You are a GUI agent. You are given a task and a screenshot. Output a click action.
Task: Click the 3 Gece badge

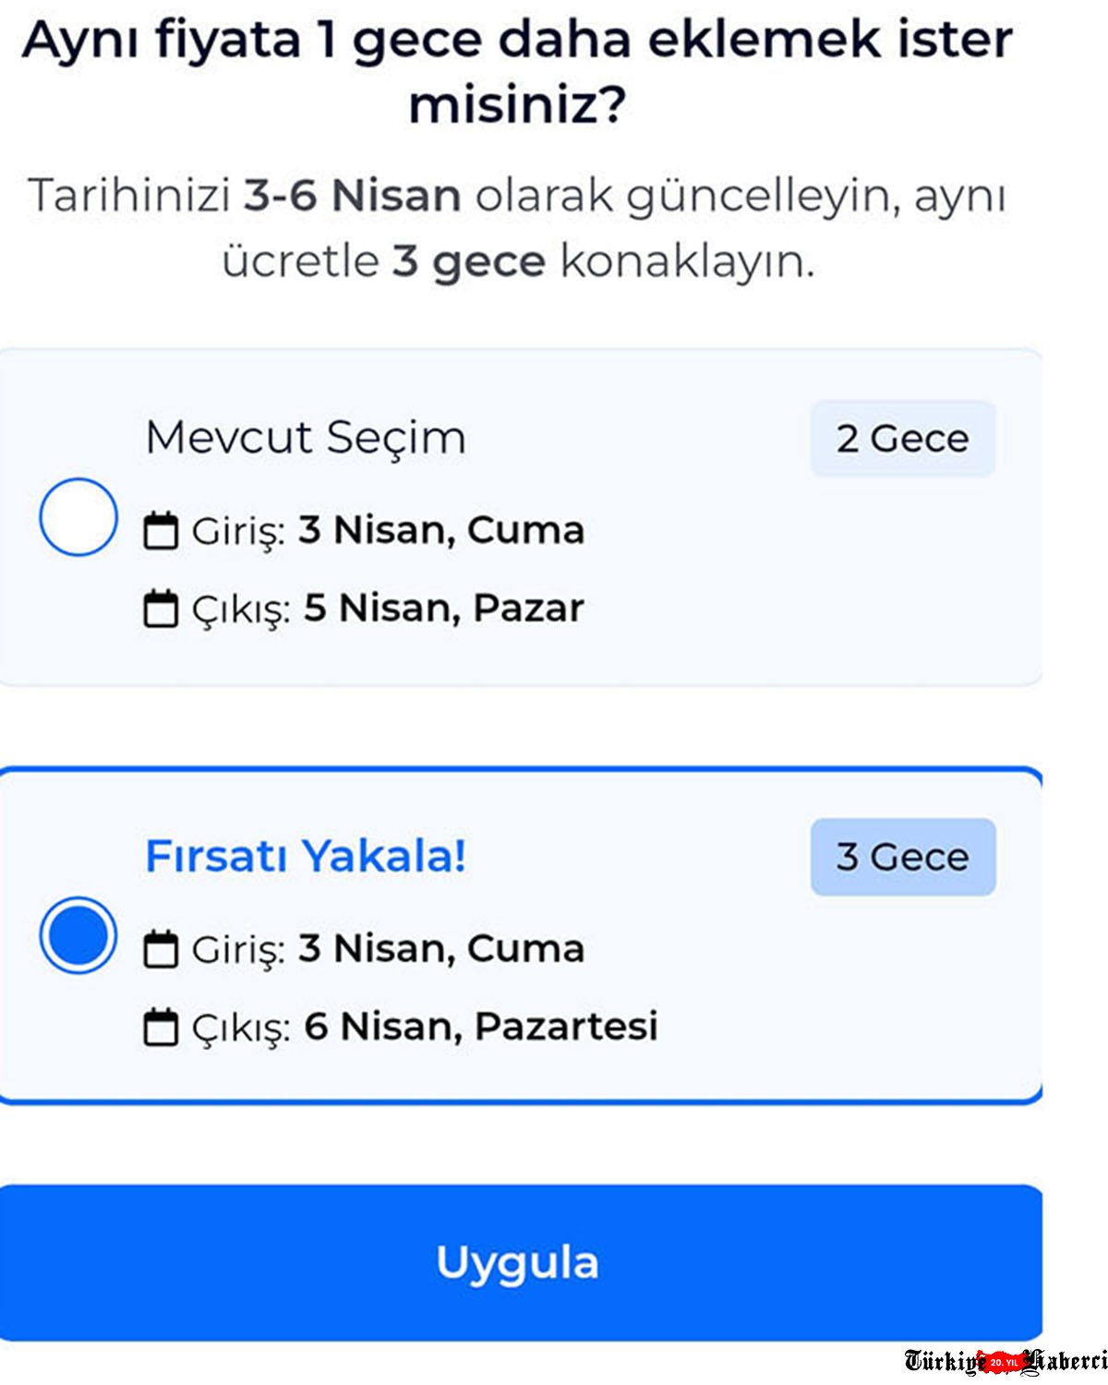pyautogui.click(x=902, y=857)
